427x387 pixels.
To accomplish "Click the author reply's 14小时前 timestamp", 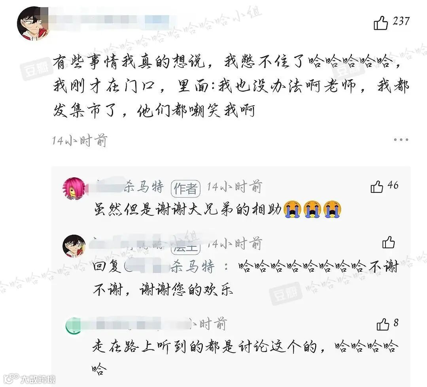I will [234, 187].
